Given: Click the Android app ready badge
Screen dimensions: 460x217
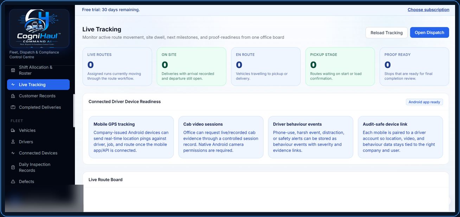Looking at the screenshot, I should (424, 102).
